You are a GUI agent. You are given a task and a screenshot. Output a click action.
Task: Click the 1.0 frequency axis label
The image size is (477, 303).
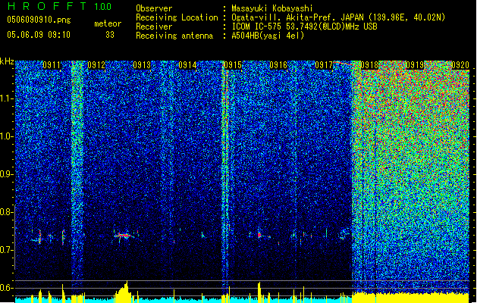[x=6, y=136]
